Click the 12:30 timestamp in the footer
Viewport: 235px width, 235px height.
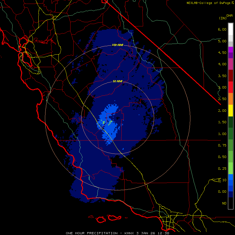pyautogui.click(x=163, y=233)
